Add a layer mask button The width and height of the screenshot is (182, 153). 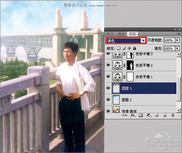point(140,115)
